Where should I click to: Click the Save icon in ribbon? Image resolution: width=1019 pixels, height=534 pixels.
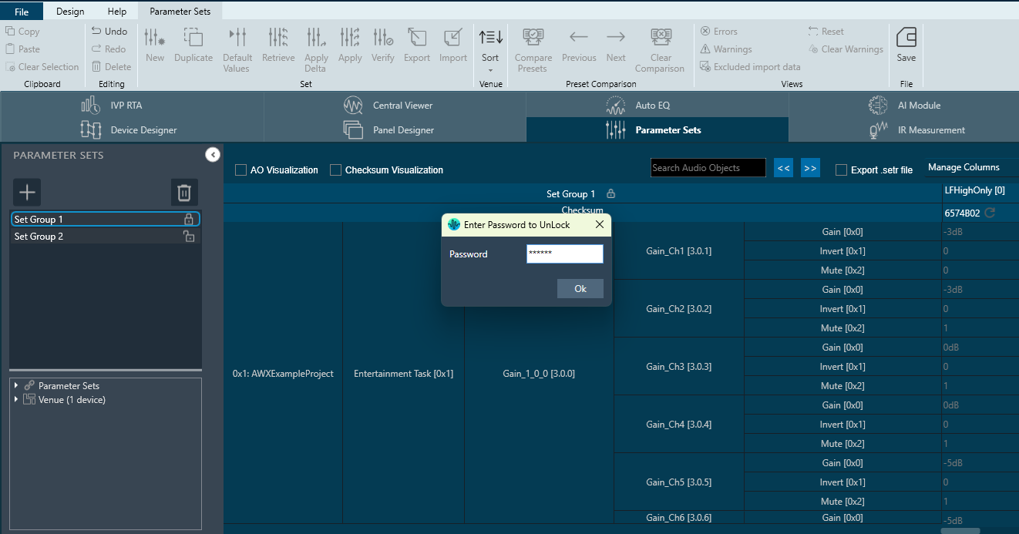pyautogui.click(x=906, y=38)
